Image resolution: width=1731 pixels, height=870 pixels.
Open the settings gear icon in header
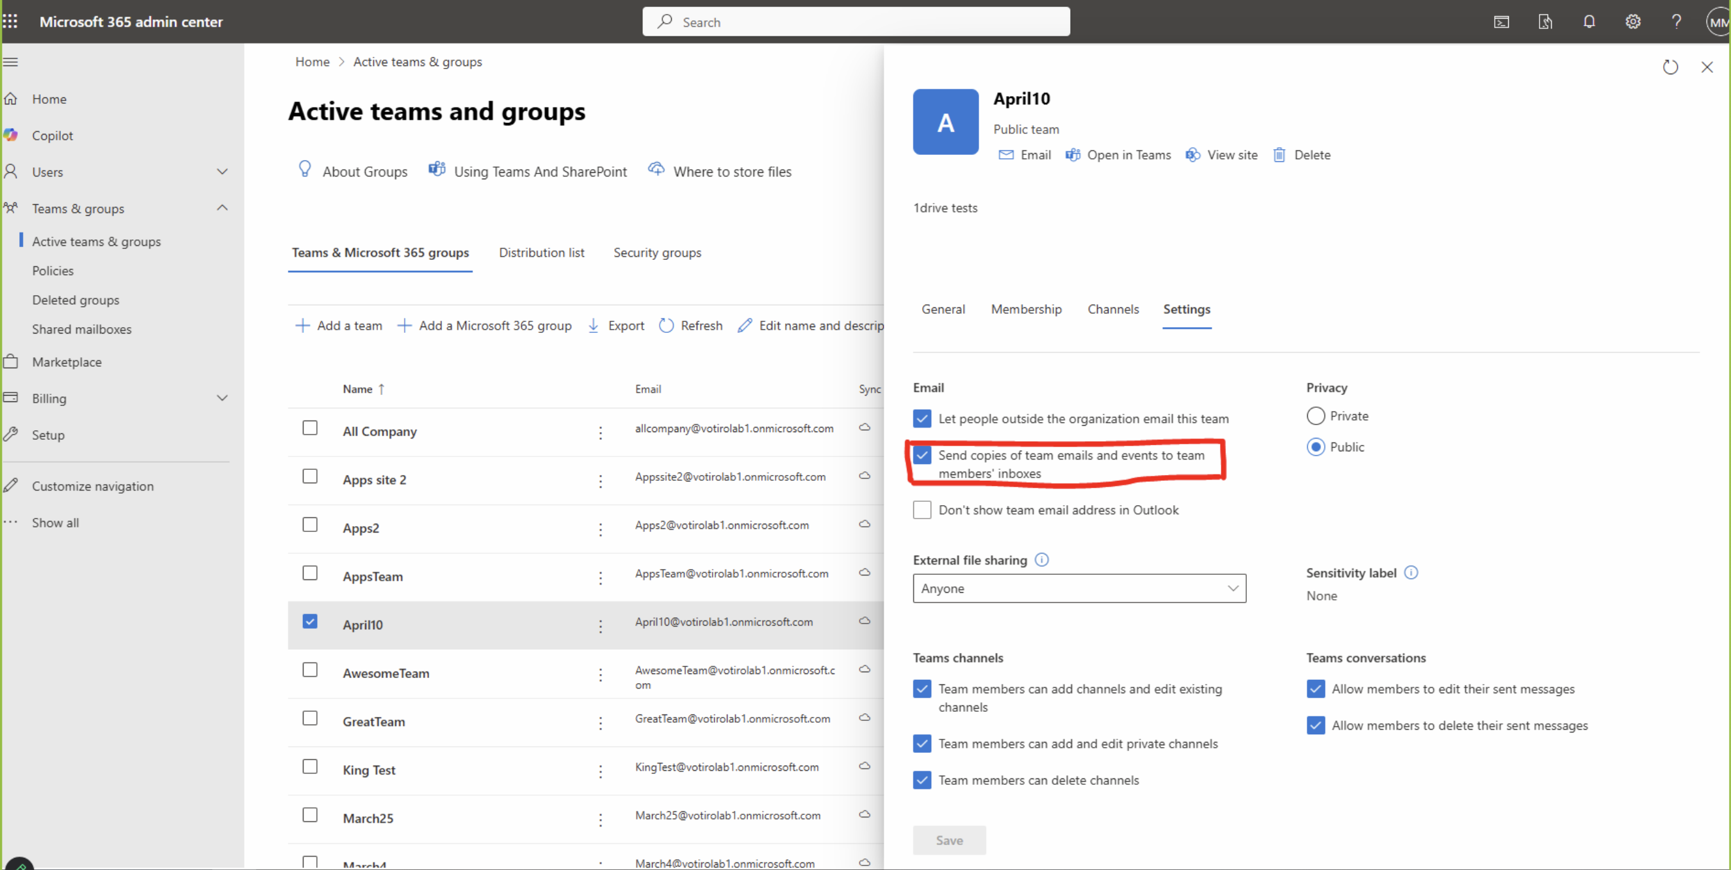coord(1632,22)
